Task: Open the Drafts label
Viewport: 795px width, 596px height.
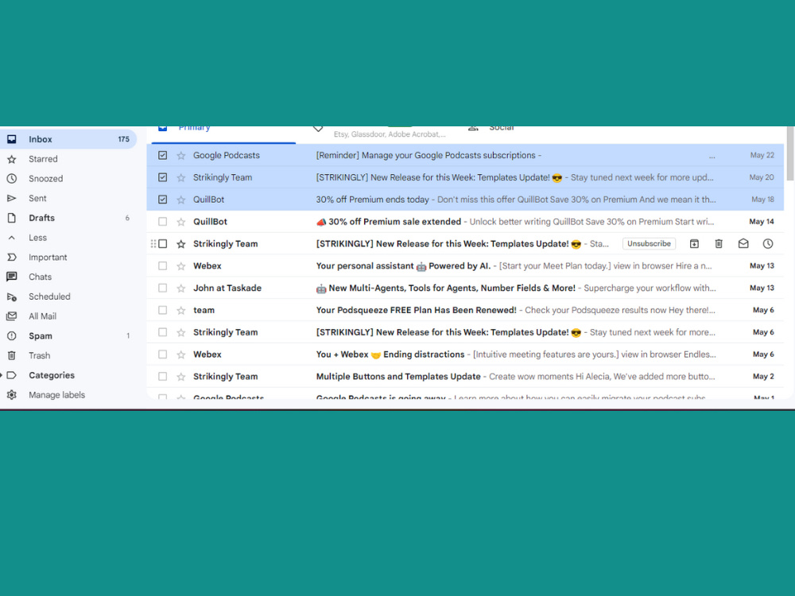Action: (41, 218)
